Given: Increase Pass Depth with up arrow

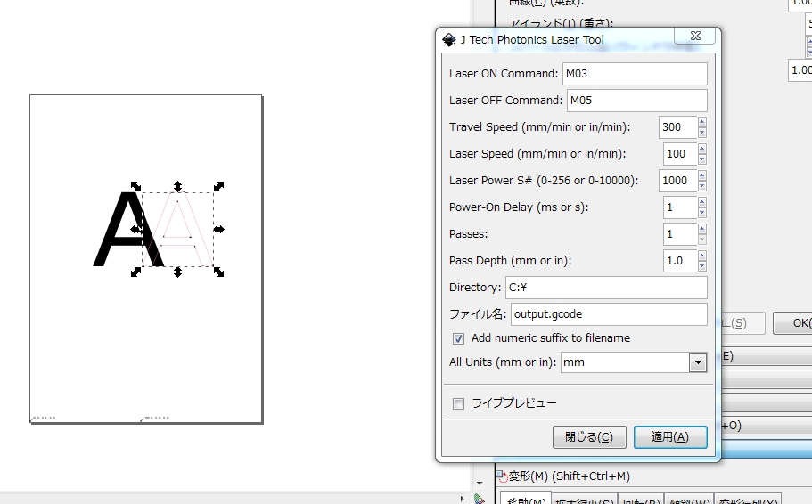Looking at the screenshot, I should click(x=701, y=256).
